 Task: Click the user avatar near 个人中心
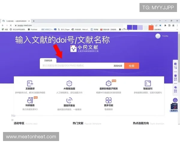pos(158,36)
